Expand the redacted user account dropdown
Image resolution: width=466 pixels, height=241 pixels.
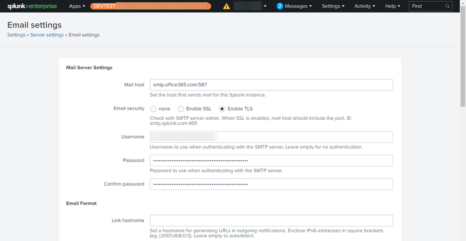pyautogui.click(x=264, y=6)
